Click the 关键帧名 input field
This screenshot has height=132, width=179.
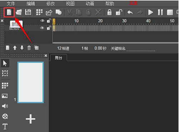click(141, 49)
